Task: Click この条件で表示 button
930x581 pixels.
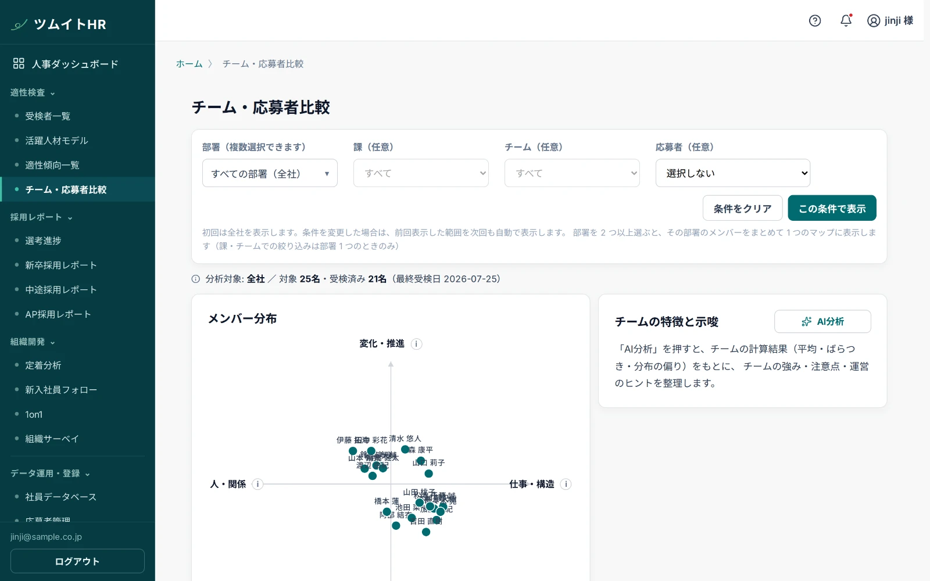Action: (x=832, y=208)
